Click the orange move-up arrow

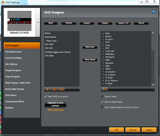coord(47,89)
